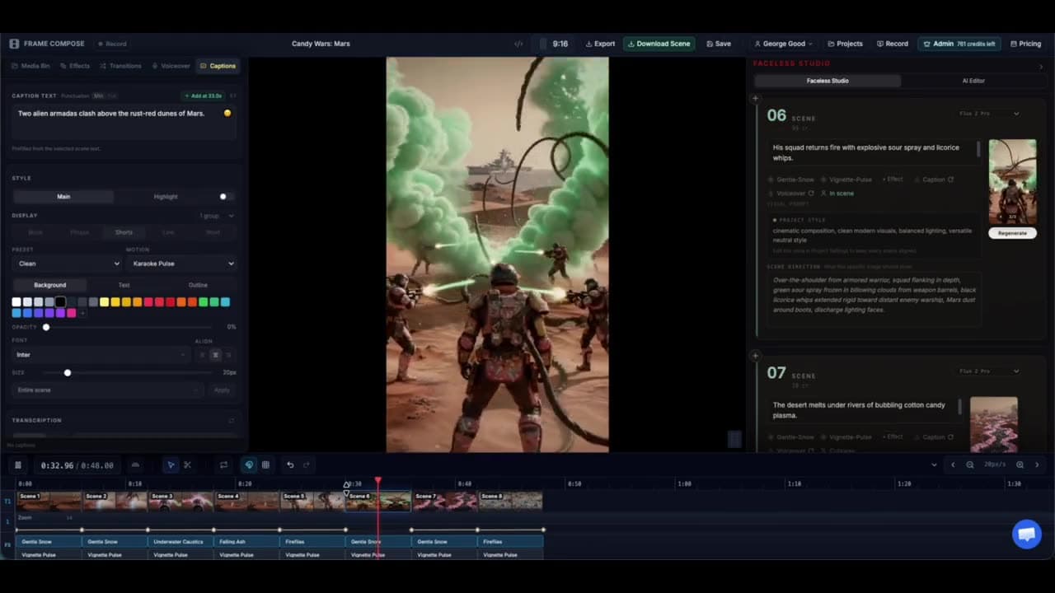Click the yellow emoji in caption text

pyautogui.click(x=227, y=113)
